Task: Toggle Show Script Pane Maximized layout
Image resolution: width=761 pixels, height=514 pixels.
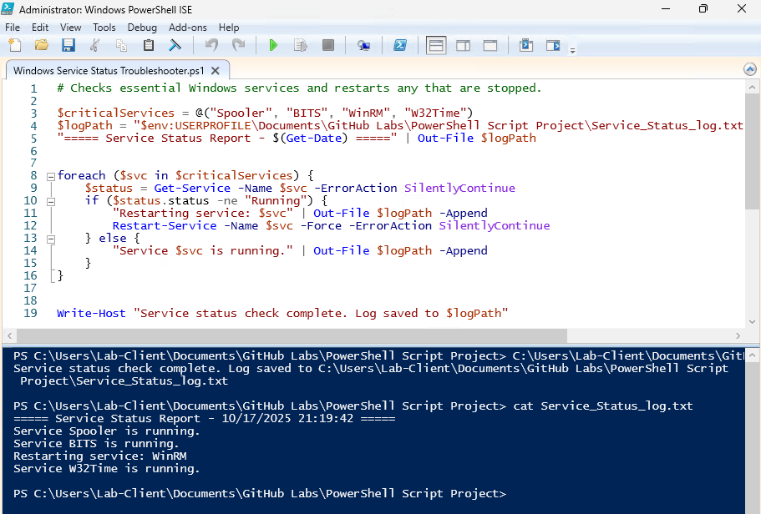Action: tap(491, 45)
